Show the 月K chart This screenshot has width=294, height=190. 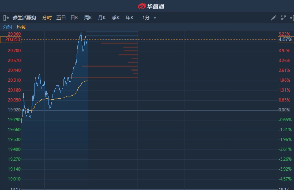coord(102,18)
